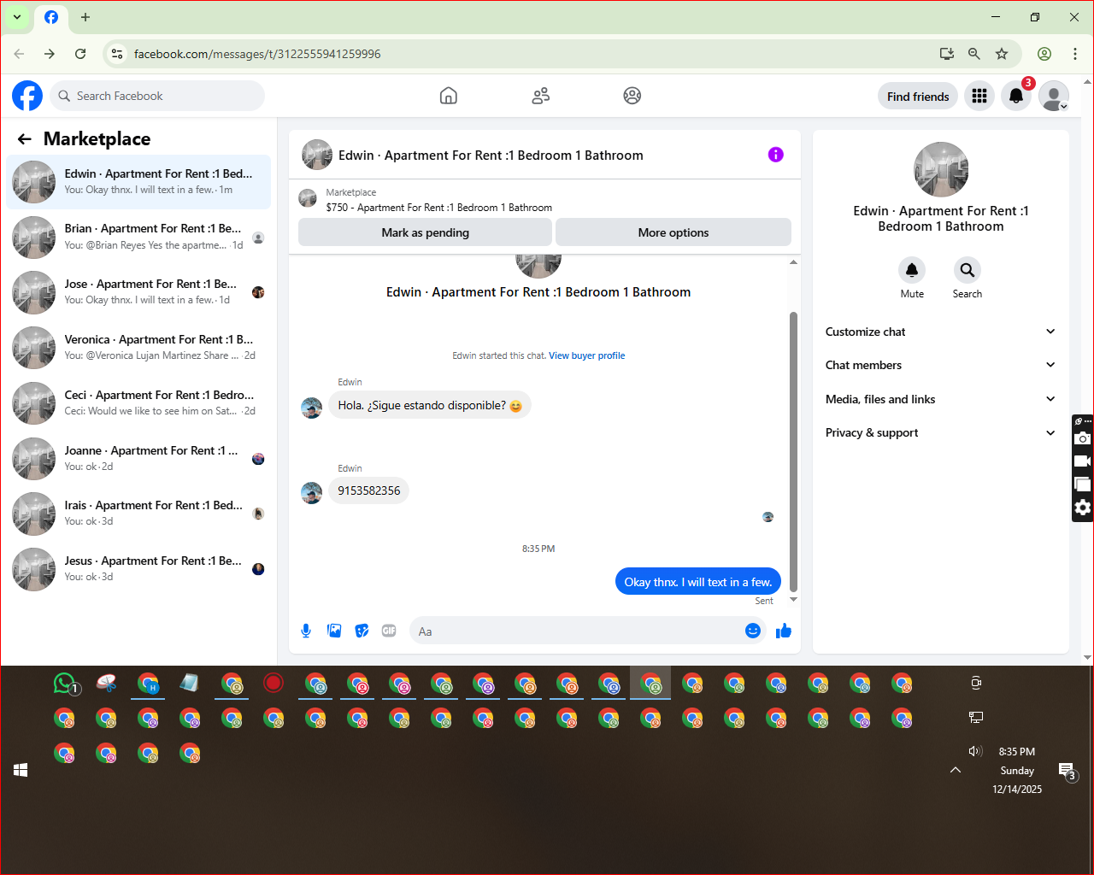Expand Customize chat section
Screen dimensions: 1094x875
click(940, 332)
